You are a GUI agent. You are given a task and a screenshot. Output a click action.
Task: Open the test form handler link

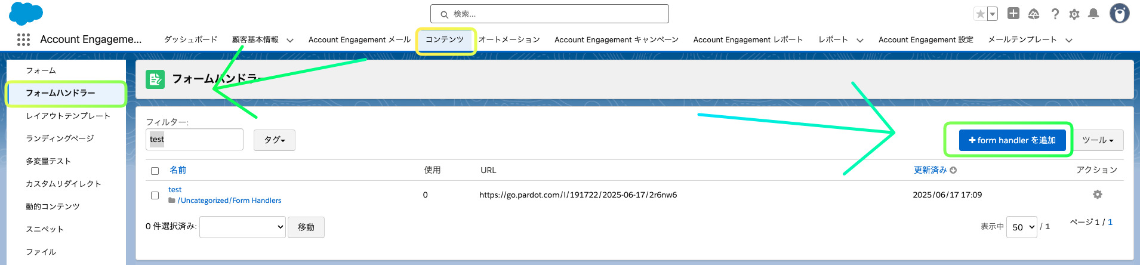tap(175, 190)
